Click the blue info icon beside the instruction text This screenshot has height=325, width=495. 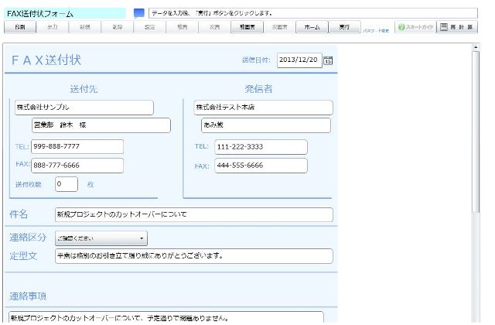click(138, 13)
